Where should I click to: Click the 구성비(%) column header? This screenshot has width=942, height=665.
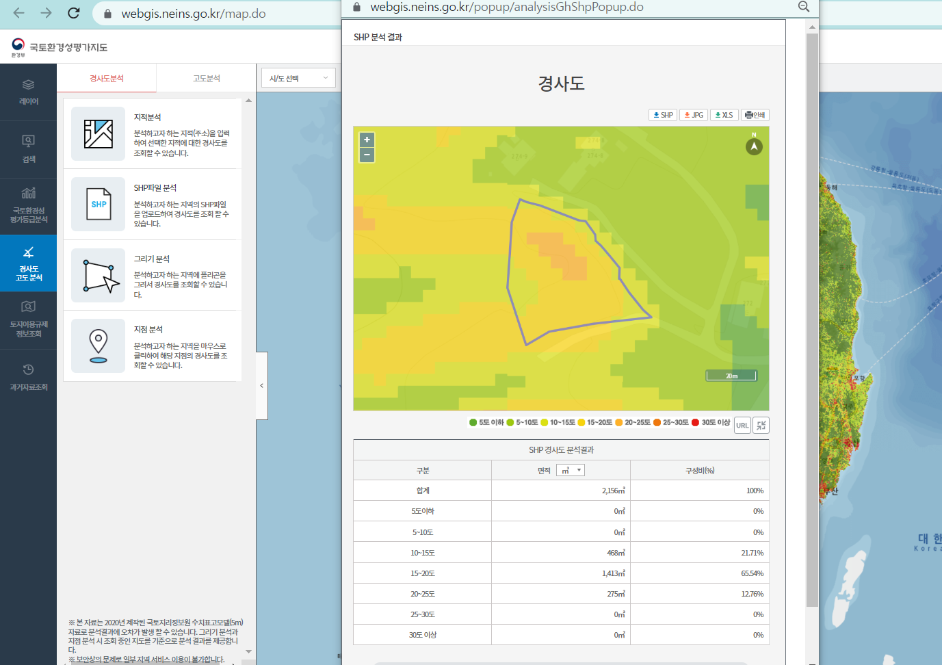point(699,471)
